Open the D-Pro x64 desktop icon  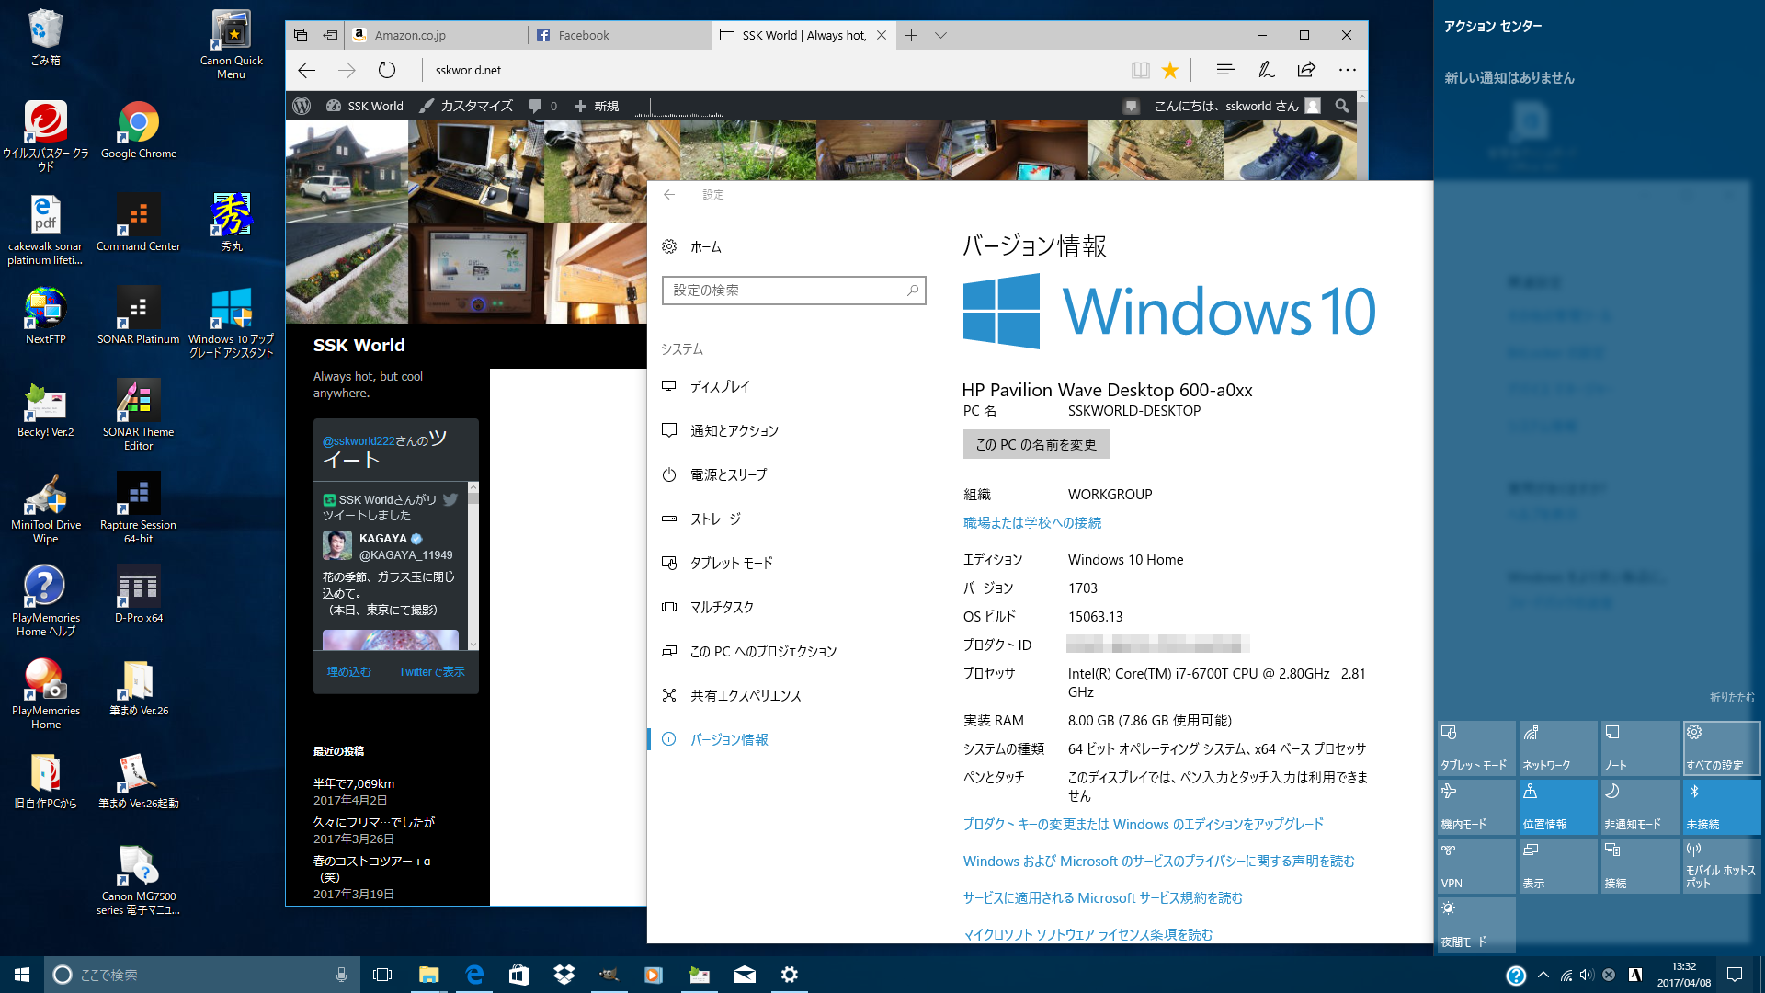pos(138,594)
